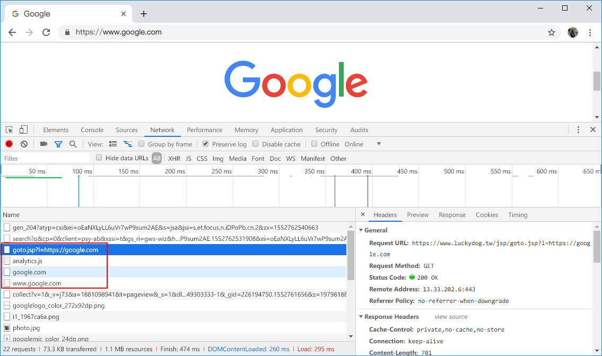
Task: Switch to the Application tab
Action: (x=287, y=130)
